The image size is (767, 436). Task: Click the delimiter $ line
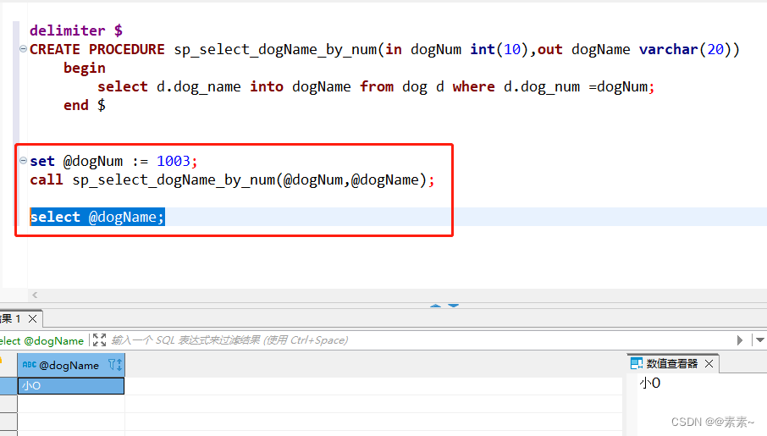point(76,30)
